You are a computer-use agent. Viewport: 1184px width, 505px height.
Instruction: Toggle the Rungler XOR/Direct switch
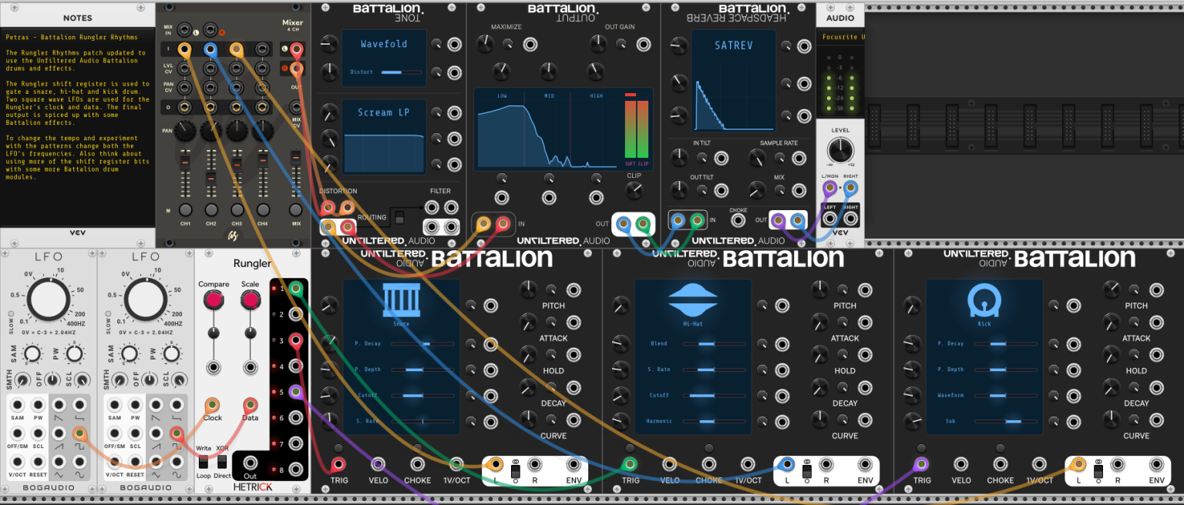(222, 462)
